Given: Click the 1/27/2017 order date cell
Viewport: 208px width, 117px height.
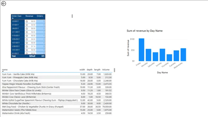Looking at the screenshot, I should click(18, 43).
